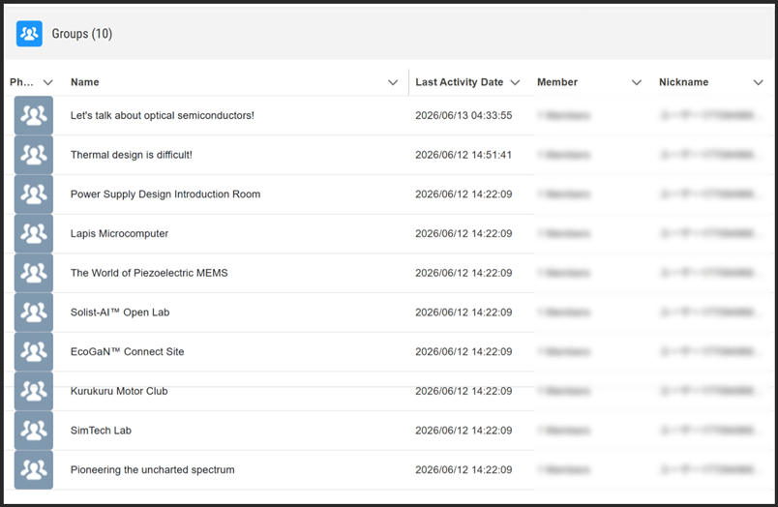Click group photo icon for Thermal design row
This screenshot has width=778, height=507.
[x=34, y=155]
